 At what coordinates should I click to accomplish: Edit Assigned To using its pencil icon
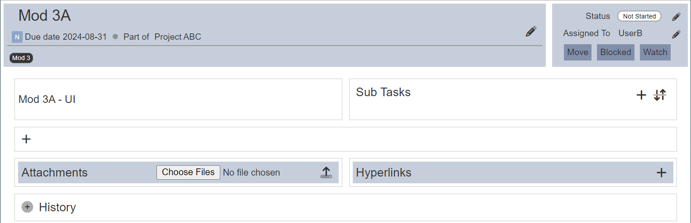676,34
